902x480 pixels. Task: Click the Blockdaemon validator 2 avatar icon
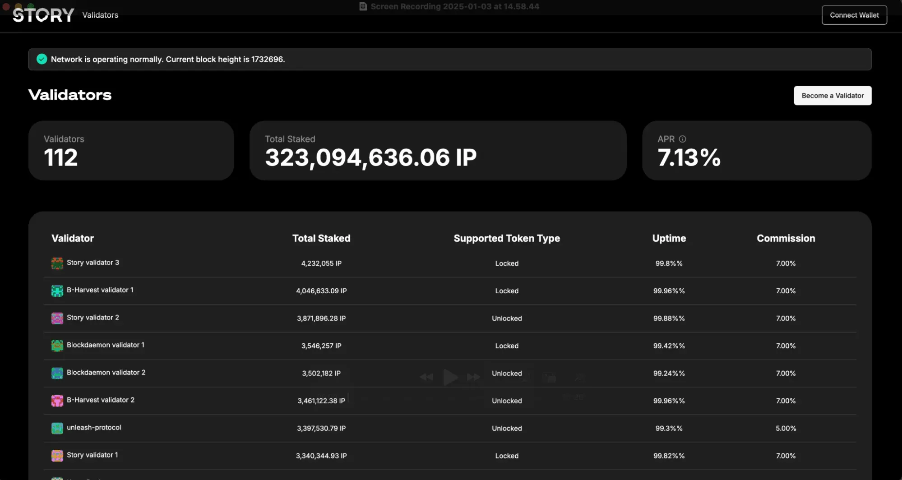pos(57,373)
